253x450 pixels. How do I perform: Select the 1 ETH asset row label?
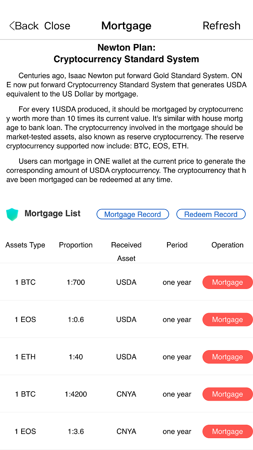pos(25,357)
